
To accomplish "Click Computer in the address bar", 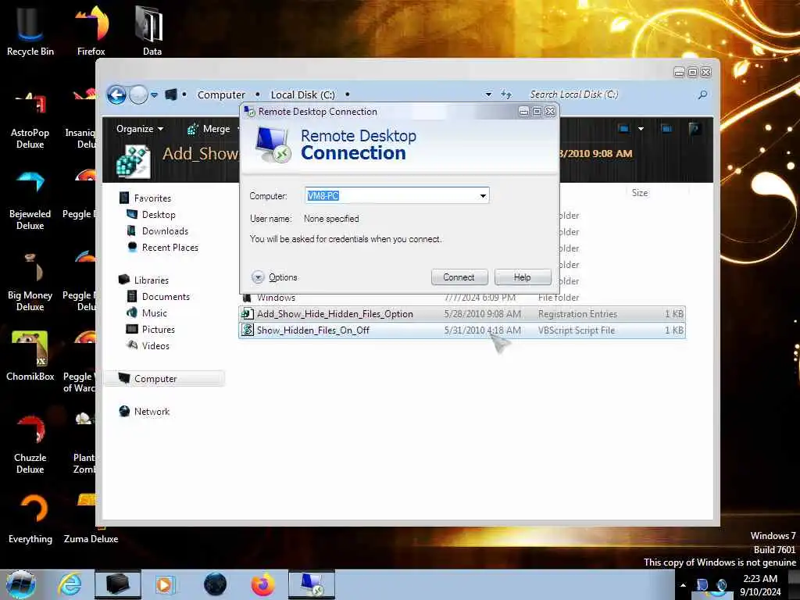I will pos(221,95).
